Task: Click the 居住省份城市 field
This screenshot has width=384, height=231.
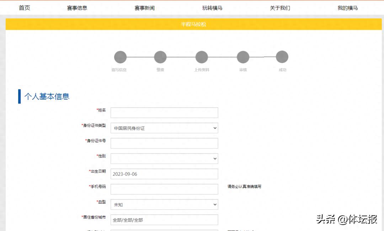Action: 164,220
